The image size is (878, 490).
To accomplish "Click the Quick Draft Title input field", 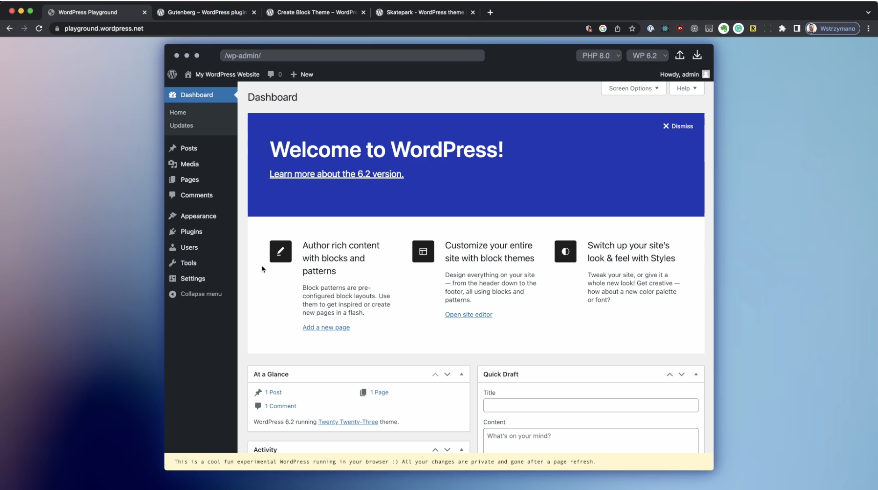I will pos(590,405).
